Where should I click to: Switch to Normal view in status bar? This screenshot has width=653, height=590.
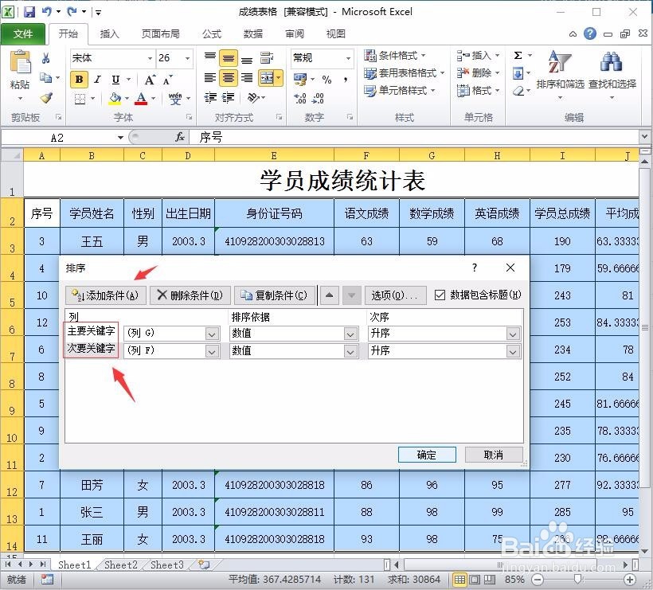459,579
